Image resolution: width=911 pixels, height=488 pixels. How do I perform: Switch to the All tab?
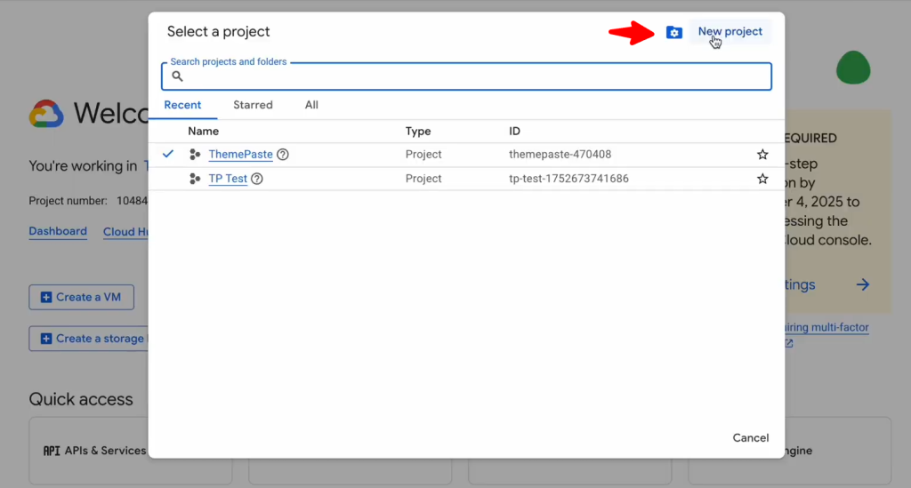pos(311,105)
